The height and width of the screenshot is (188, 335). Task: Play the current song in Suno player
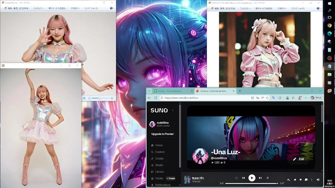tap(252, 178)
